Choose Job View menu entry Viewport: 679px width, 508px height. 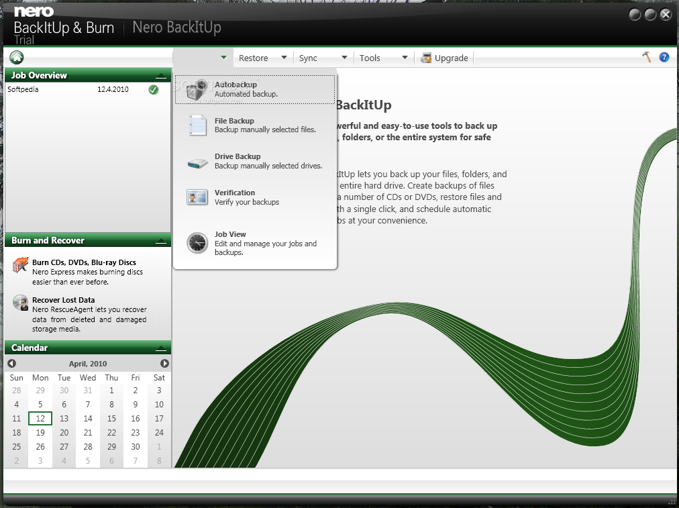tap(255, 243)
